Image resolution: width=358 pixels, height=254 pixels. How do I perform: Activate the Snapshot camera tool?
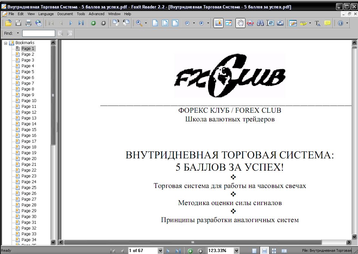click(x=280, y=23)
